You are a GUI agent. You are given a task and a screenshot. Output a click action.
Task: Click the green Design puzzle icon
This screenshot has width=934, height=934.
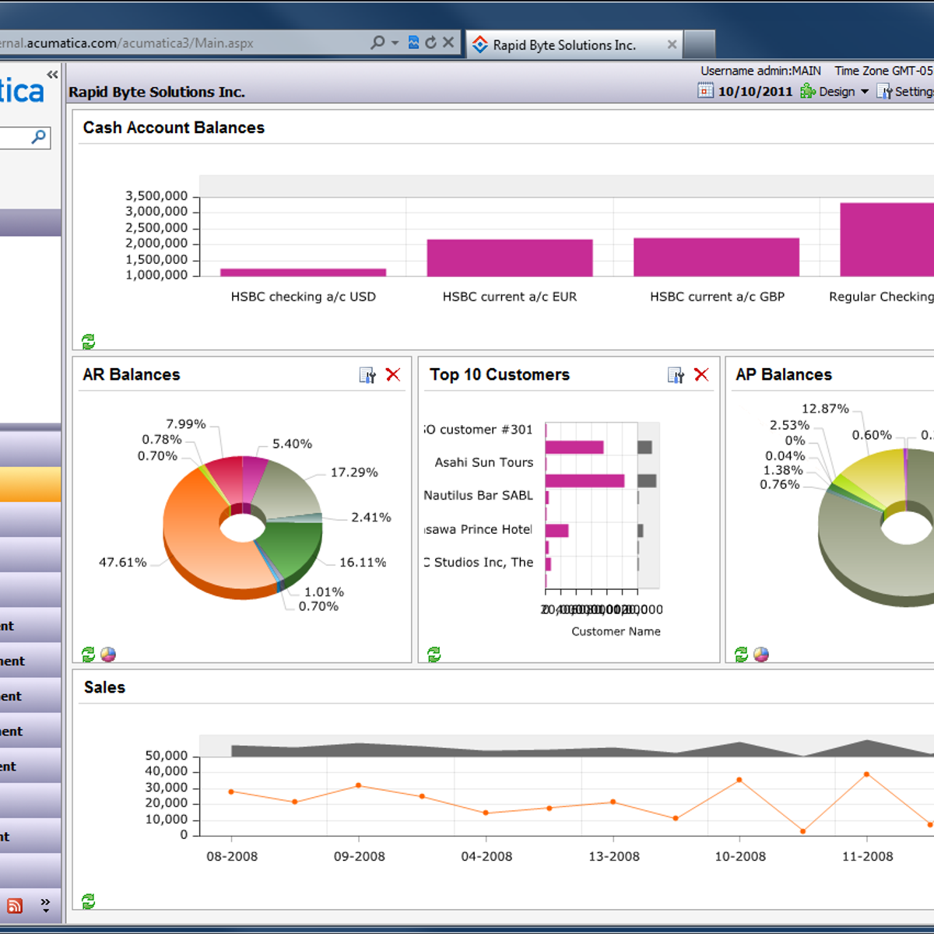click(807, 91)
